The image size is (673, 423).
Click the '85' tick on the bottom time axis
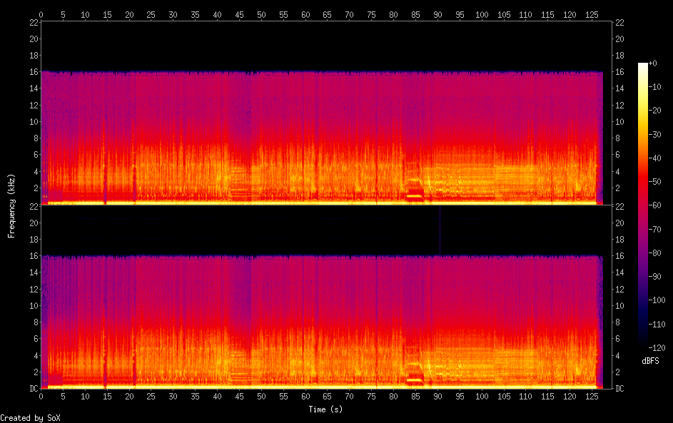pyautogui.click(x=415, y=397)
